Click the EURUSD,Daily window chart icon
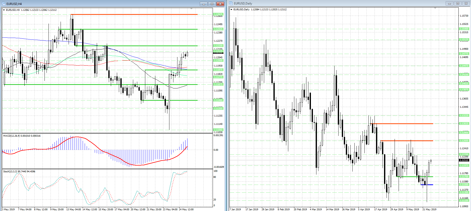 pos(231,3)
